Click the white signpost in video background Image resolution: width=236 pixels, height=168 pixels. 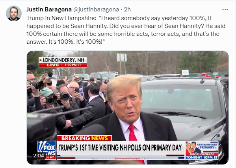(x=122, y=63)
